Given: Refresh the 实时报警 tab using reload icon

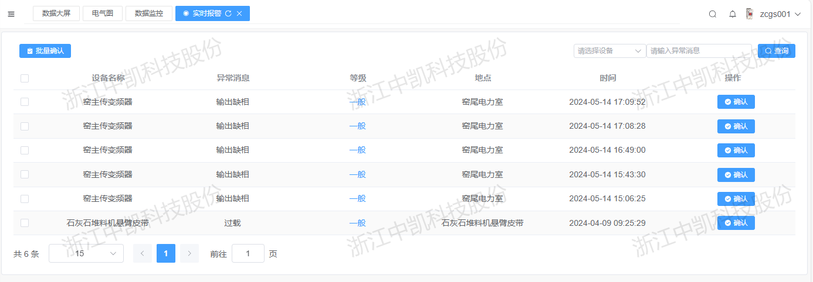Looking at the screenshot, I should (x=228, y=13).
